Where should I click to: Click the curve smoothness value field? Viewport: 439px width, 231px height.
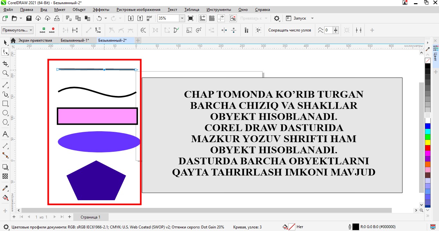click(x=328, y=30)
